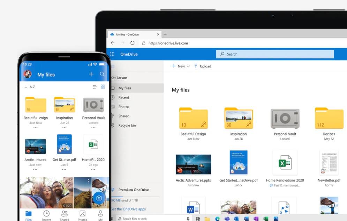This screenshot has height=221, width=347.
Task: Click the Task View icon on the taskbar
Action: (198, 219)
